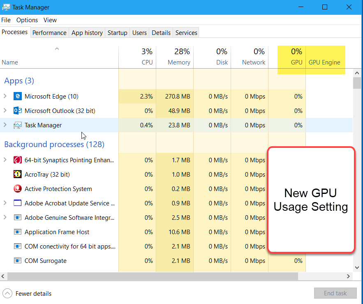Click the 23.8 MB memory value
Viewport: 363px width, 304px height.
pyautogui.click(x=179, y=125)
